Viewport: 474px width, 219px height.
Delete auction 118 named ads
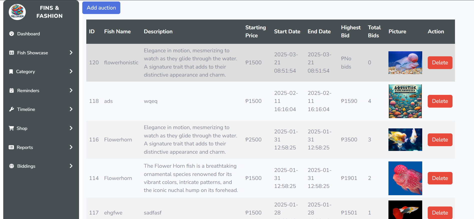pyautogui.click(x=440, y=101)
